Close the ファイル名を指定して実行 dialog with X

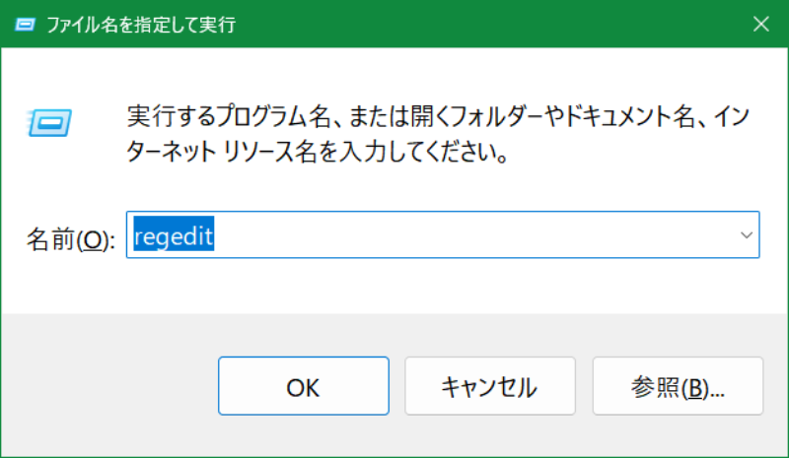pyautogui.click(x=760, y=24)
